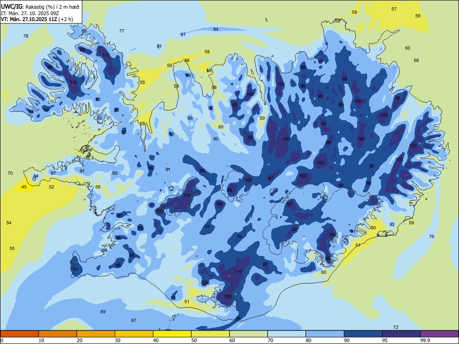Click the '50' humidity value in the southeast
The width and height of the screenshot is (459, 344).
tap(373, 227)
